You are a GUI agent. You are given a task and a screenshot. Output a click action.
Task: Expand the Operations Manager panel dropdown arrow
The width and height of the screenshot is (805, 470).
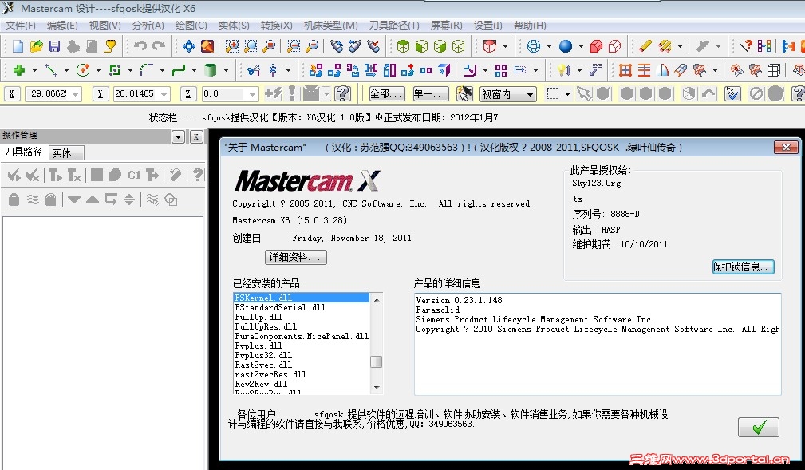(178, 136)
